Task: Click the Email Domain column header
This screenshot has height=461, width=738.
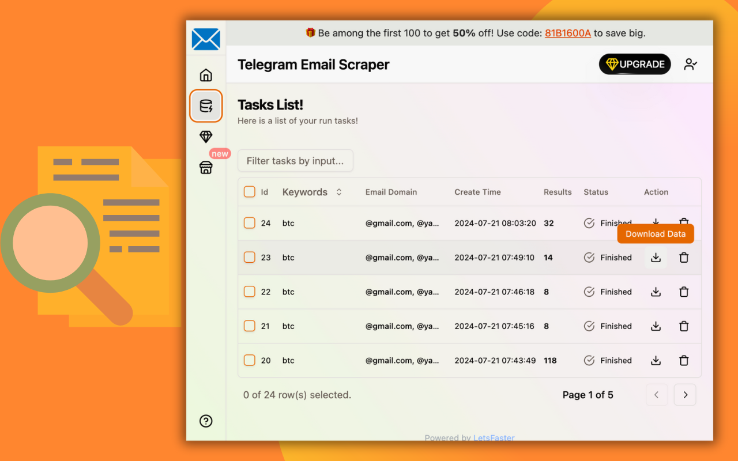Action: pos(391,192)
